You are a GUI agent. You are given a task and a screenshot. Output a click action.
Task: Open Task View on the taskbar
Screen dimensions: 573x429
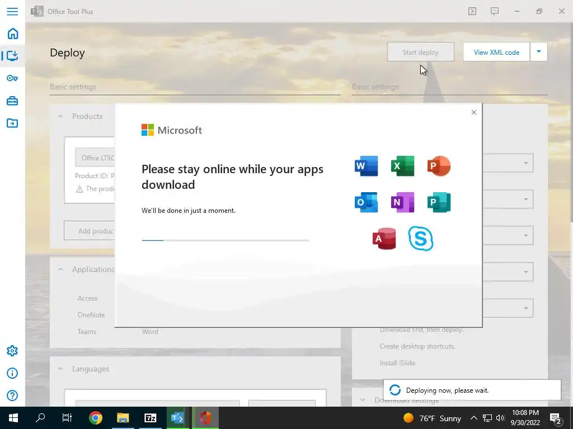[x=67, y=418]
